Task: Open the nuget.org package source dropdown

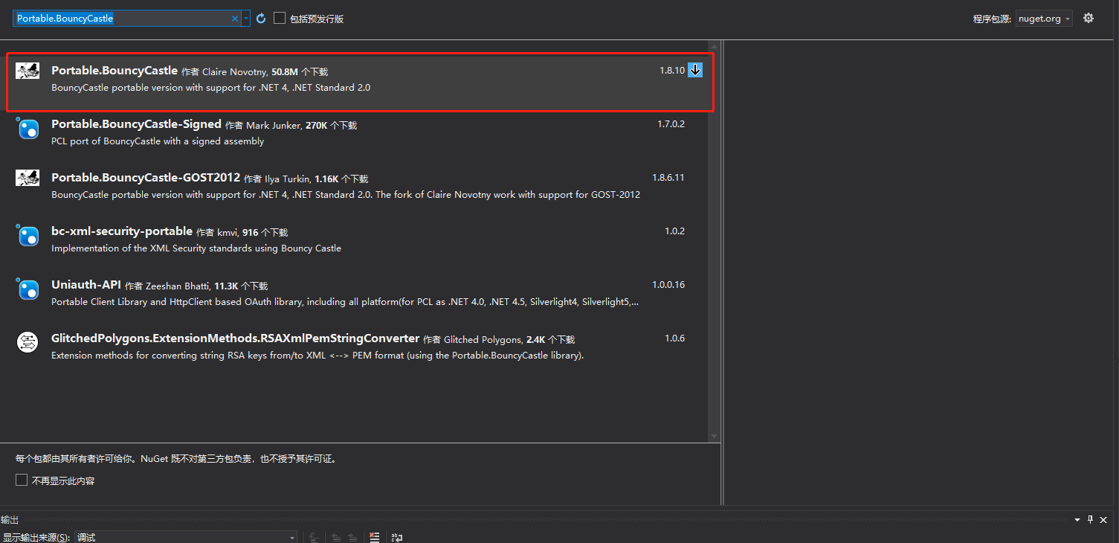Action: click(1044, 19)
